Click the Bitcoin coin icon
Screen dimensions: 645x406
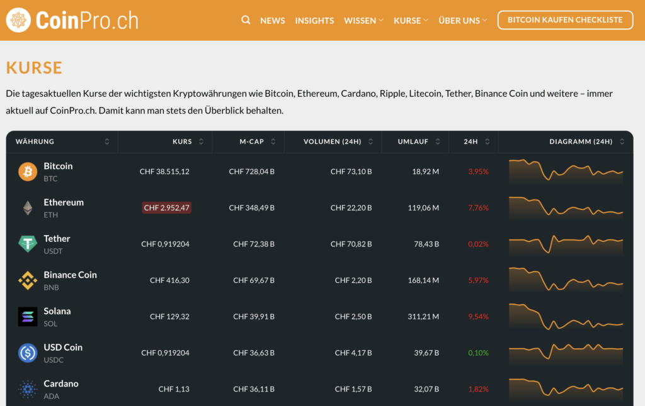(27, 171)
